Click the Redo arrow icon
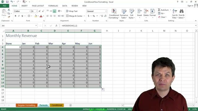The height and width of the screenshot is (111, 198). tap(18, 2)
